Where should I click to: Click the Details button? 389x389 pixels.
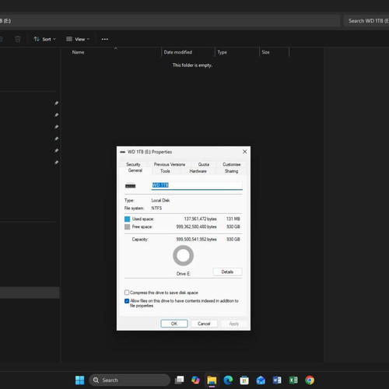pos(227,272)
